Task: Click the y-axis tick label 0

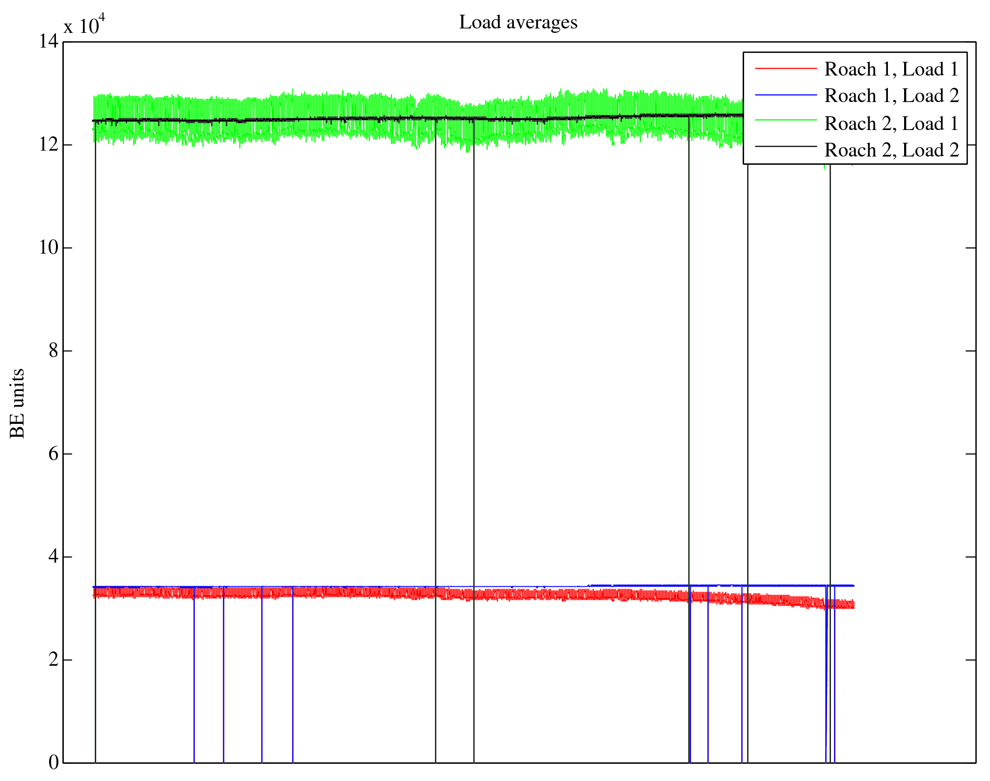Action: [x=53, y=762]
